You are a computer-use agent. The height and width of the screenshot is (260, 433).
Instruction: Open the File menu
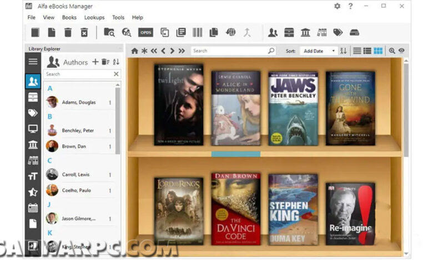coord(32,17)
